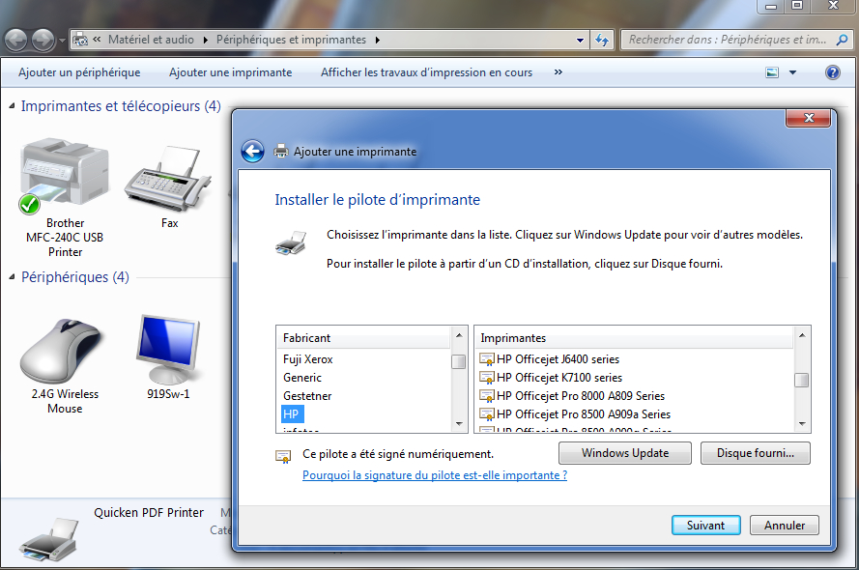The width and height of the screenshot is (859, 570).
Task: Click the control panel icon in address bar
Action: (80, 40)
